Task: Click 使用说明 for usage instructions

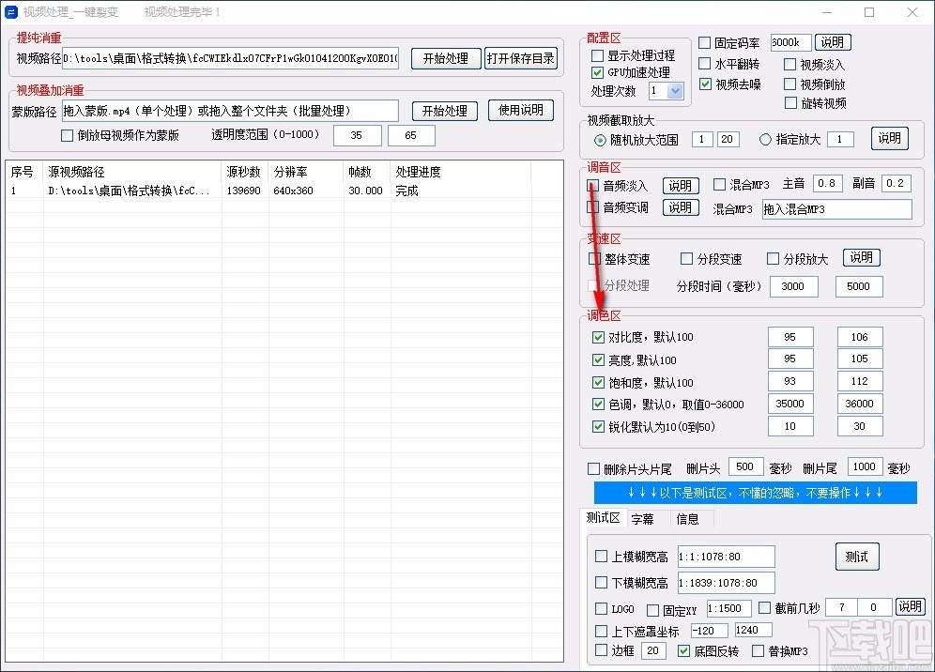Action: pos(521,110)
